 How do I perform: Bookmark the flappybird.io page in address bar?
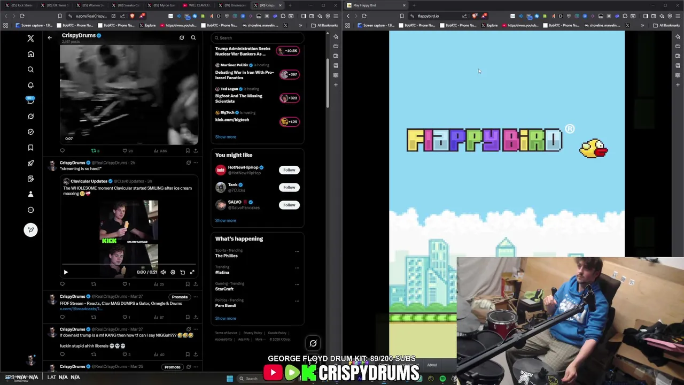tap(402, 16)
